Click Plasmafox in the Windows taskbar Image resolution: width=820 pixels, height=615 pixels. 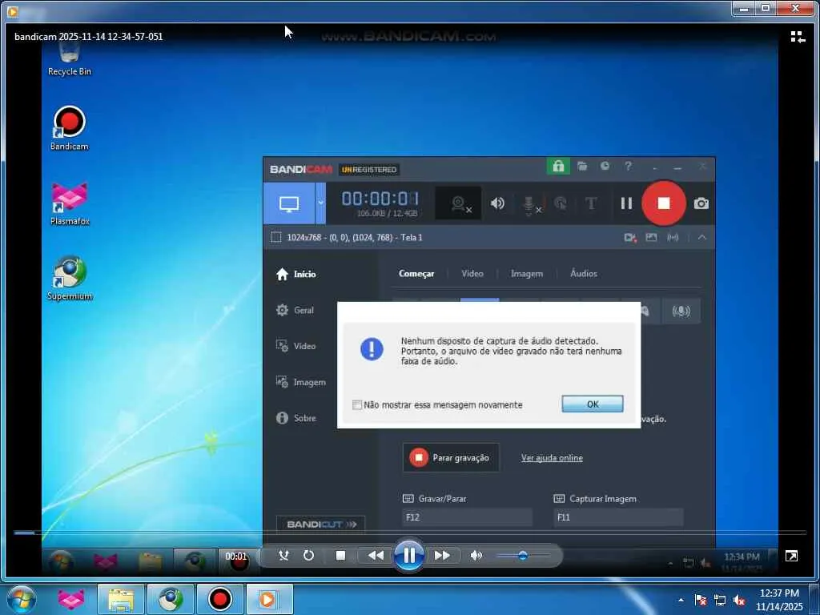pyautogui.click(x=70, y=599)
